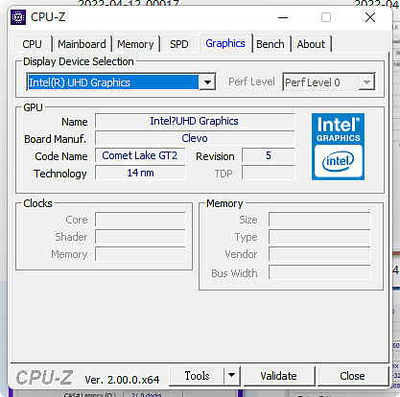Click the Board Manuf. value Clevo
This screenshot has height=397, width=400.
[x=195, y=138]
